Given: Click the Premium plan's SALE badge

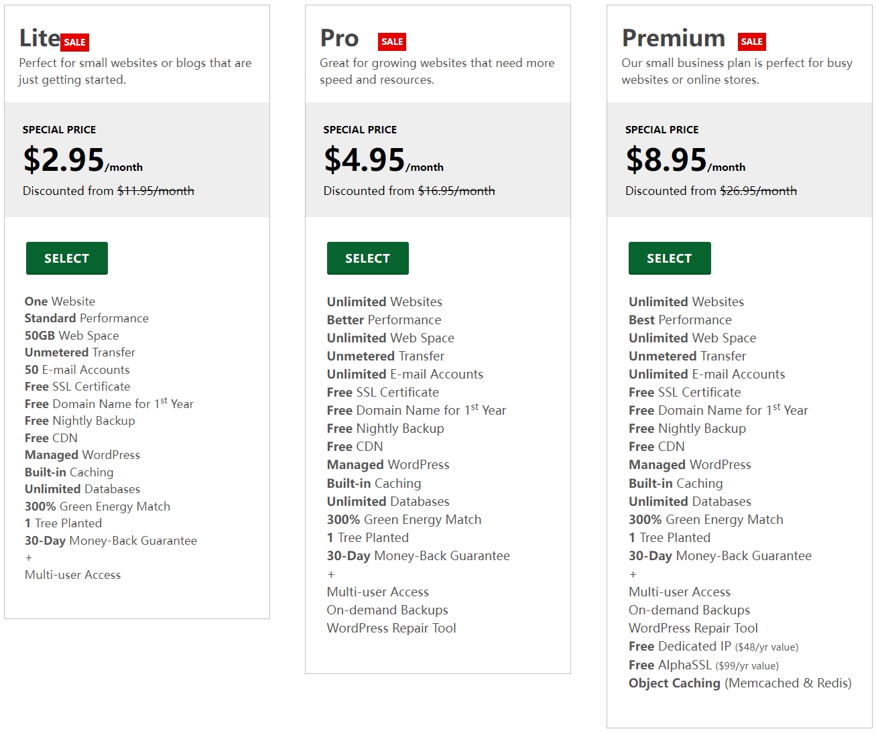Looking at the screenshot, I should point(751,42).
